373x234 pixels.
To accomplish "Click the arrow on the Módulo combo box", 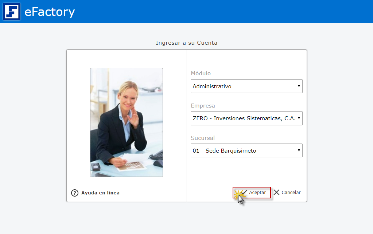I will (299, 86).
